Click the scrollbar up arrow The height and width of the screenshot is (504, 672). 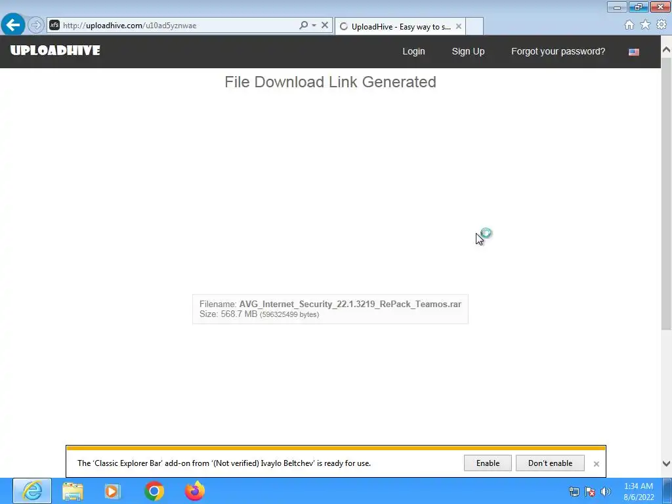pyautogui.click(x=667, y=50)
